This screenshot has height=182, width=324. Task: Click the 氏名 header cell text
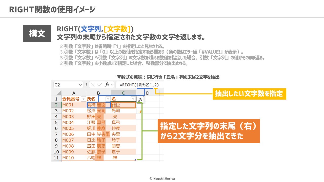pos(91,99)
